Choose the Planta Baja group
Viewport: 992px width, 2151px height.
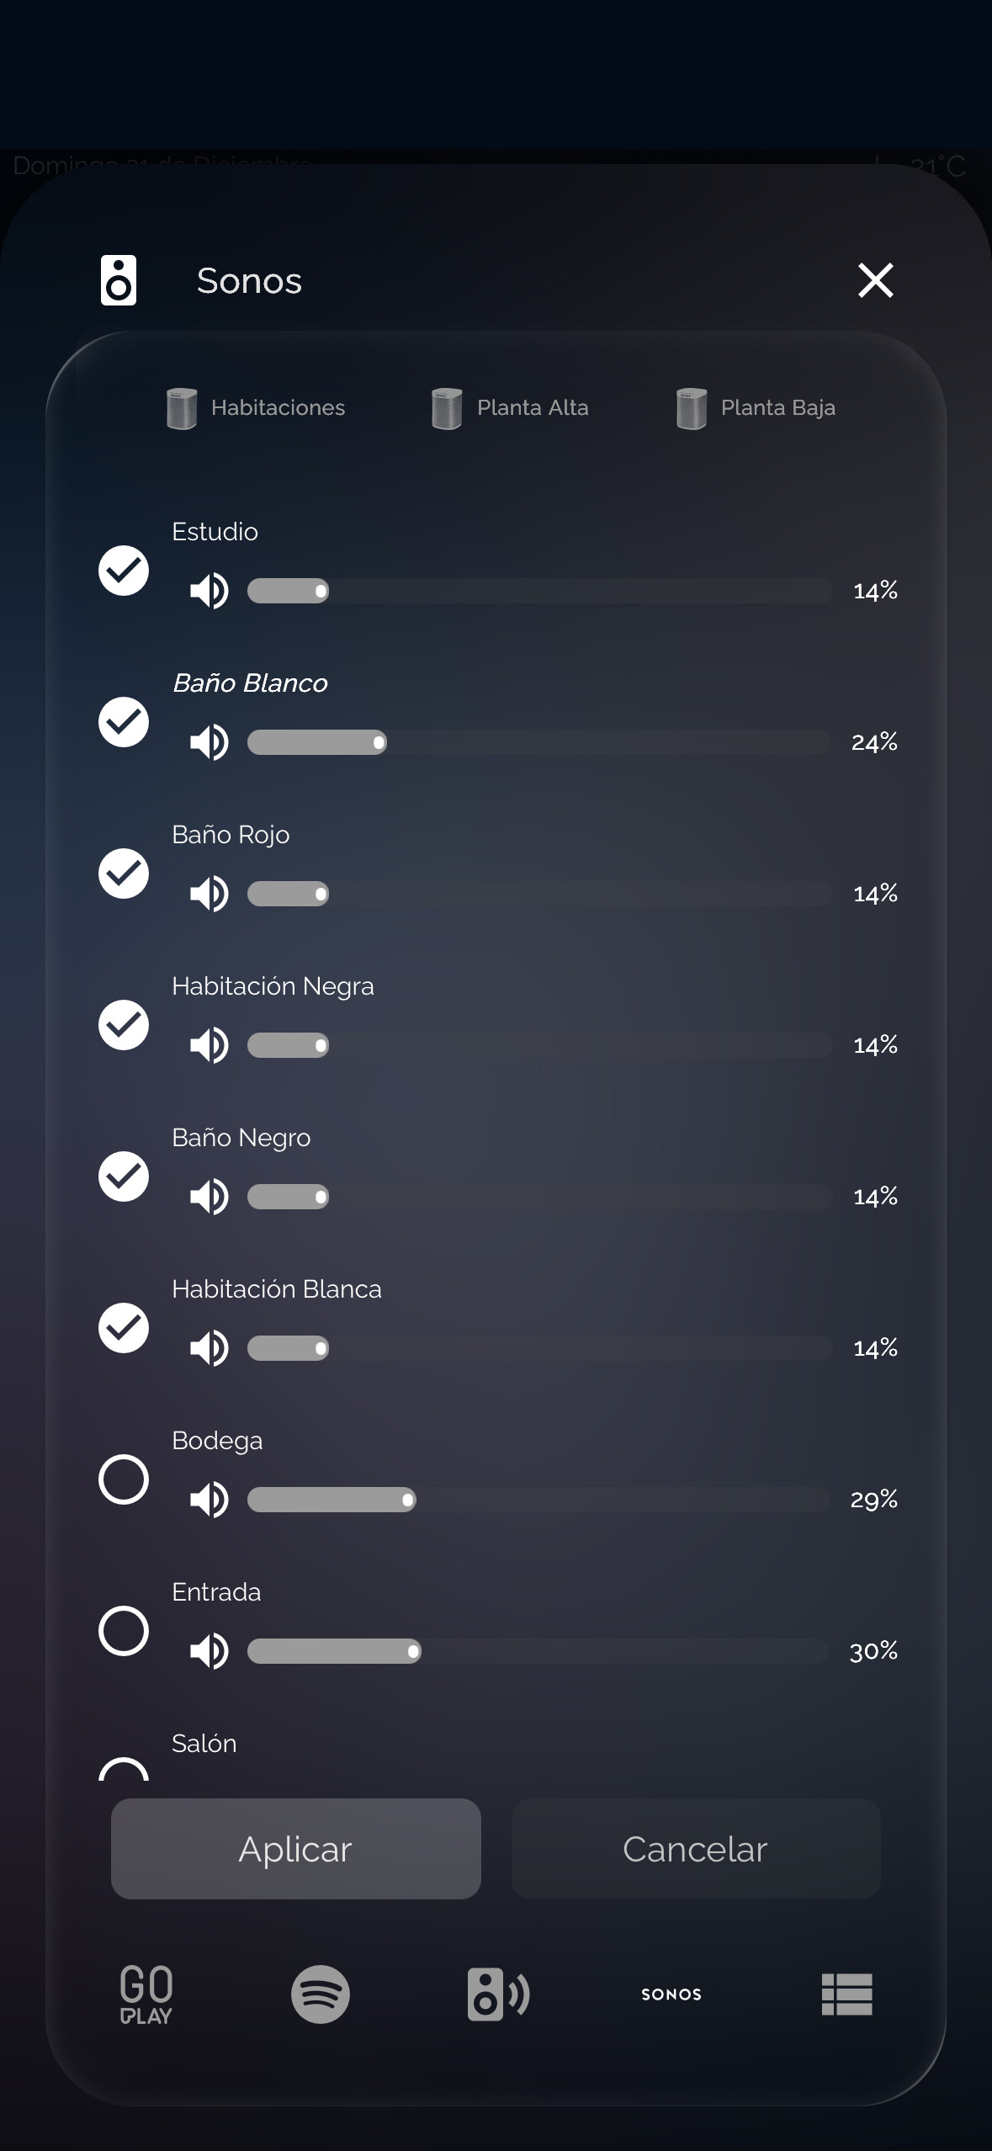756,408
